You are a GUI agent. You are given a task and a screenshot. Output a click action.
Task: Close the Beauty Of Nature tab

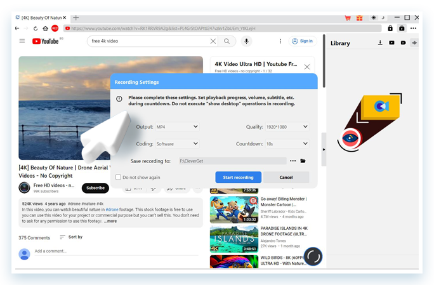pyautogui.click(x=65, y=17)
